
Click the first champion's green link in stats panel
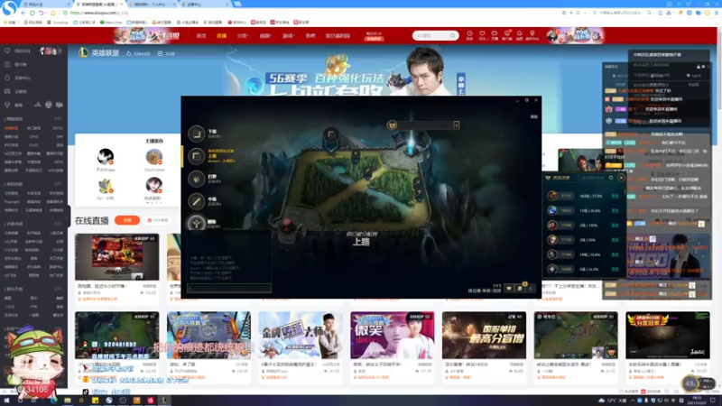(615, 196)
